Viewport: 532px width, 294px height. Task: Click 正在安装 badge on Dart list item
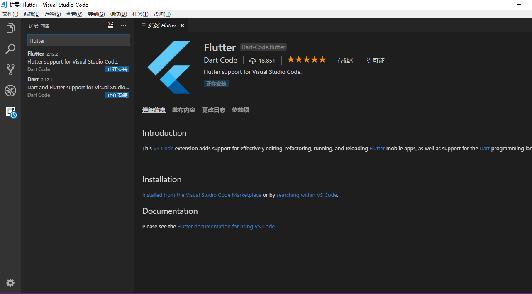tap(117, 95)
